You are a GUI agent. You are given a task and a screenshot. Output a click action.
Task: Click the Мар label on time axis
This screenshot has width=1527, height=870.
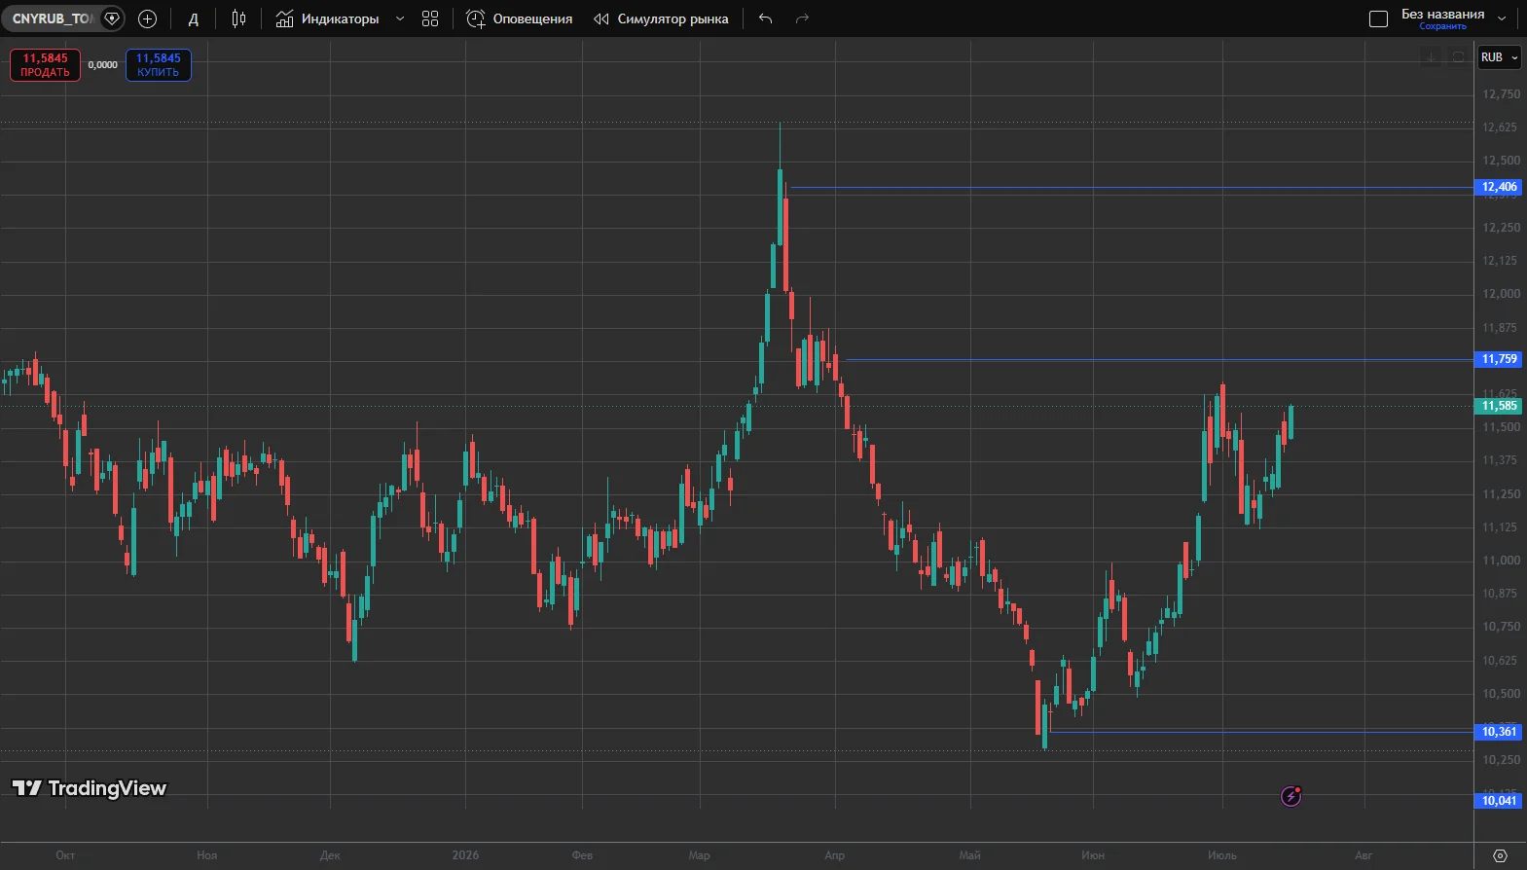pos(699,855)
